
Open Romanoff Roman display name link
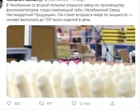(22, 1)
